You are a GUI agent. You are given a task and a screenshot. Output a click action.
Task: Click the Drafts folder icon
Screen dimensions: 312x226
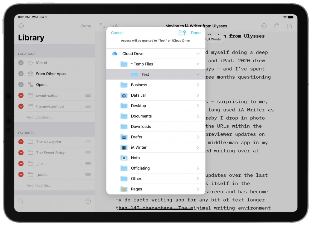[x=124, y=137]
